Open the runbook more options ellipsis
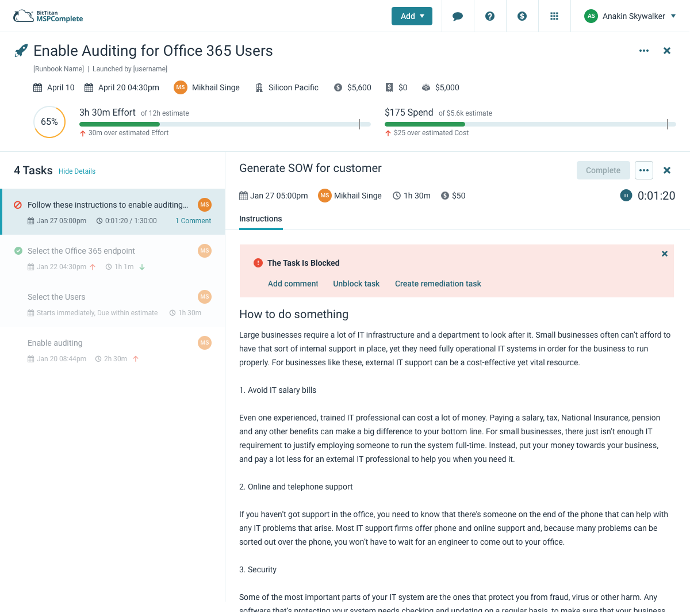 point(644,51)
